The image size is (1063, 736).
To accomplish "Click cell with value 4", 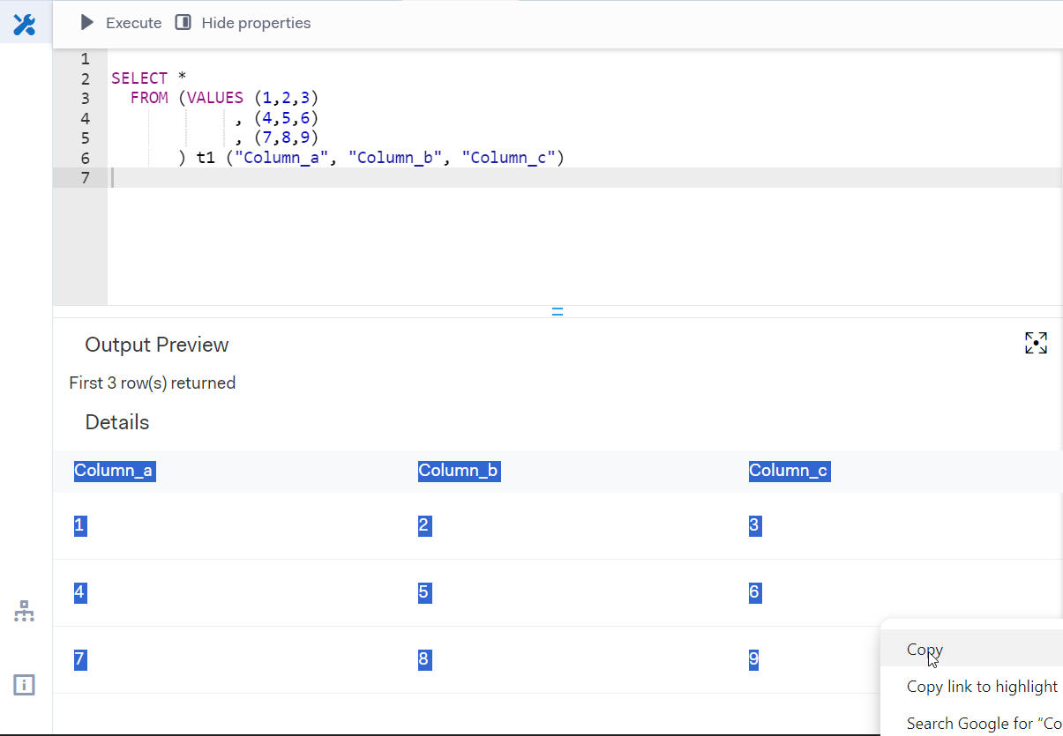I will (x=79, y=592).
